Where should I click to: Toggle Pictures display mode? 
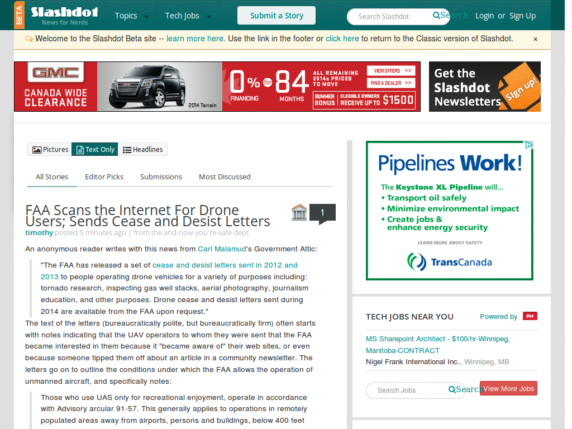click(x=50, y=149)
